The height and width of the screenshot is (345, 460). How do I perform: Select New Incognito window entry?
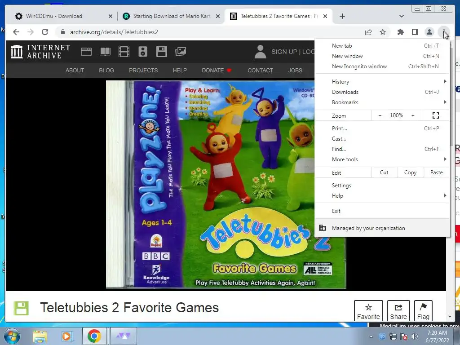[x=382, y=66]
